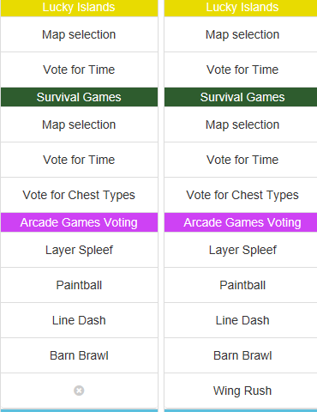
Task: Select right Arcade Games Voting header
Action: (241, 222)
